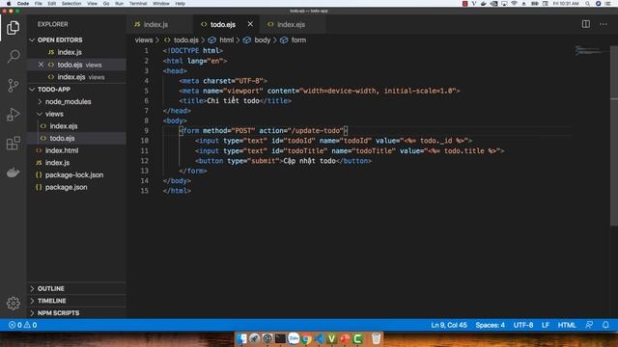Click the code minimap preview
Image resolution: width=618 pixels, height=347 pixels.
pos(591,51)
